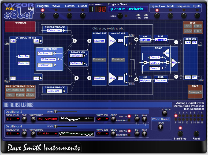Click the knob under Signal Flow
This screenshot has height=155, width=208.
click(x=157, y=16)
